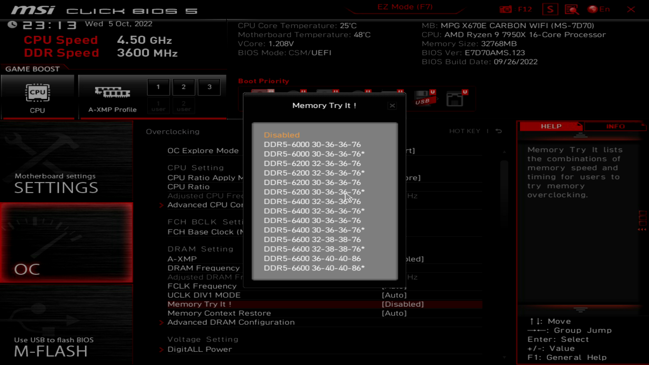Enable A-XMP profile number 3
The height and width of the screenshot is (365, 649).
click(209, 87)
